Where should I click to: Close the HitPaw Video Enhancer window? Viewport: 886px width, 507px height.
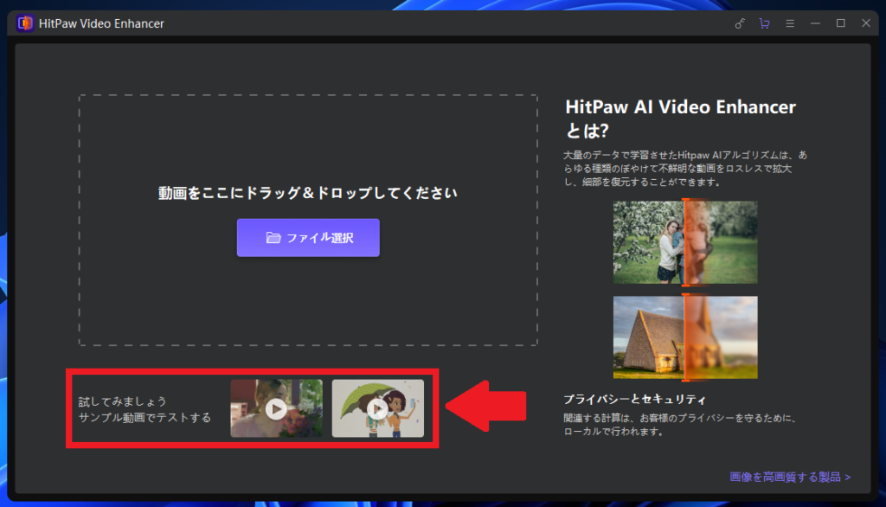tap(866, 23)
